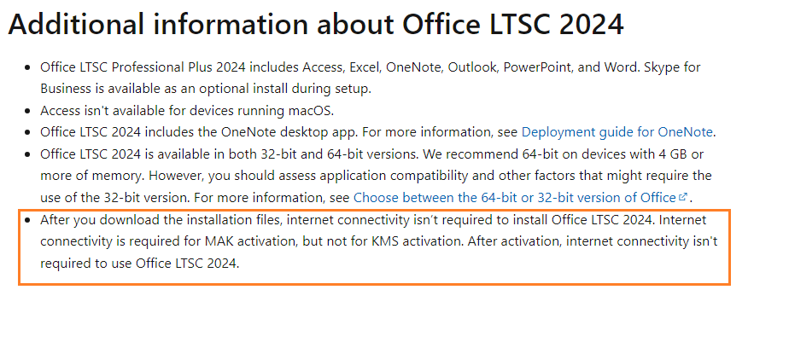Click the bullet dot inside the orange highlighted box
The width and height of the screenshot is (789, 342).
click(x=27, y=220)
